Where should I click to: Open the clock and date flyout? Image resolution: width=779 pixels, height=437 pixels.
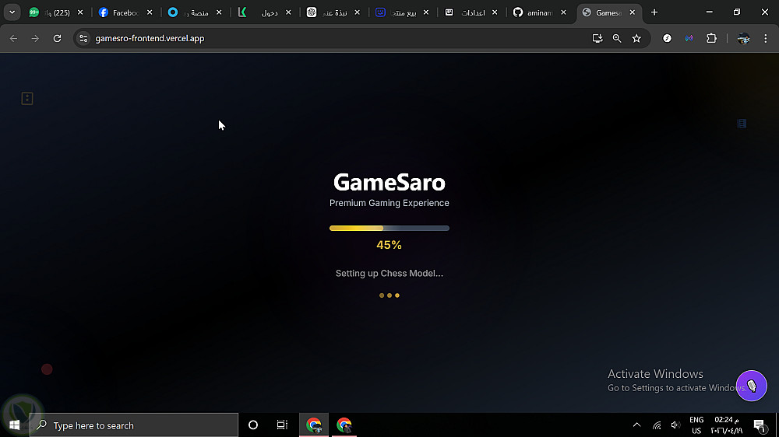(727, 425)
